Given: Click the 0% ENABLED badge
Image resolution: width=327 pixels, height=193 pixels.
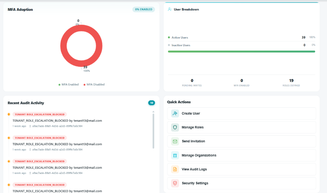Looking at the screenshot, I should tap(144, 9).
